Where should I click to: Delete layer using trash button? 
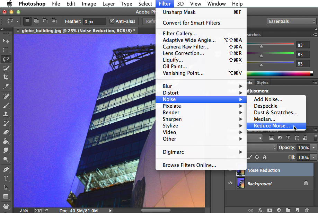click(x=307, y=210)
